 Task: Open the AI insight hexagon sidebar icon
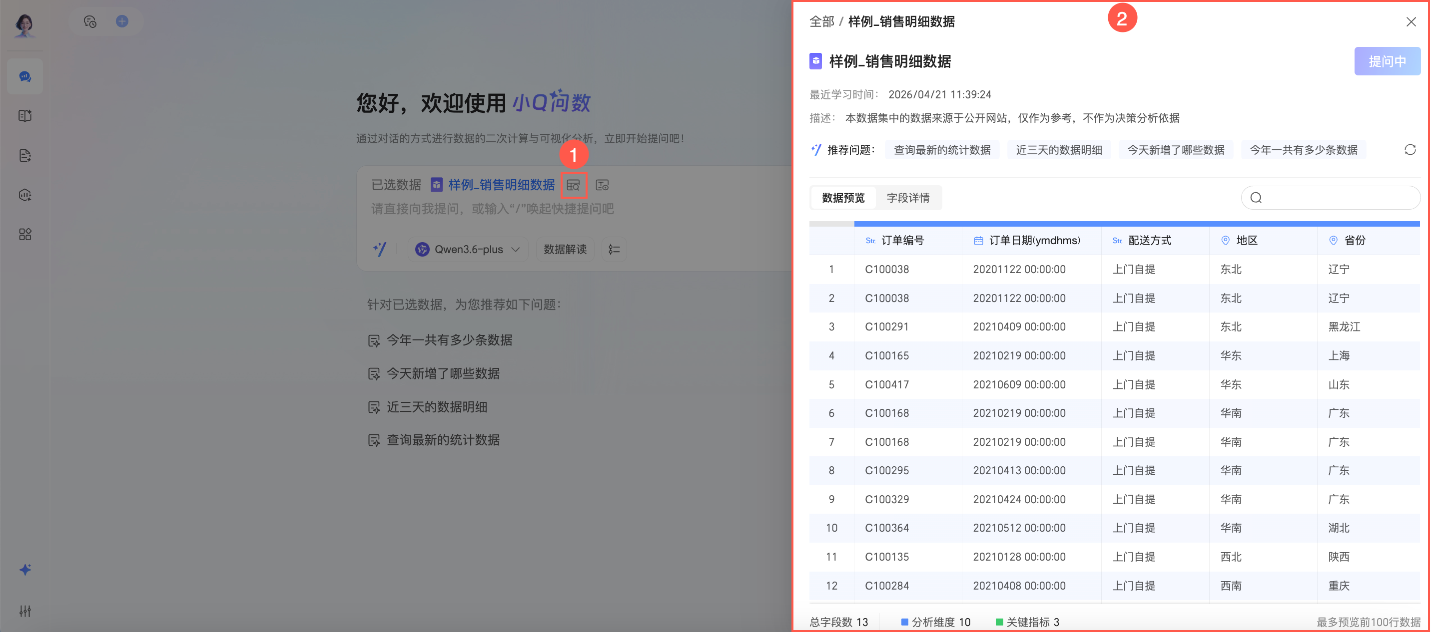(x=25, y=195)
